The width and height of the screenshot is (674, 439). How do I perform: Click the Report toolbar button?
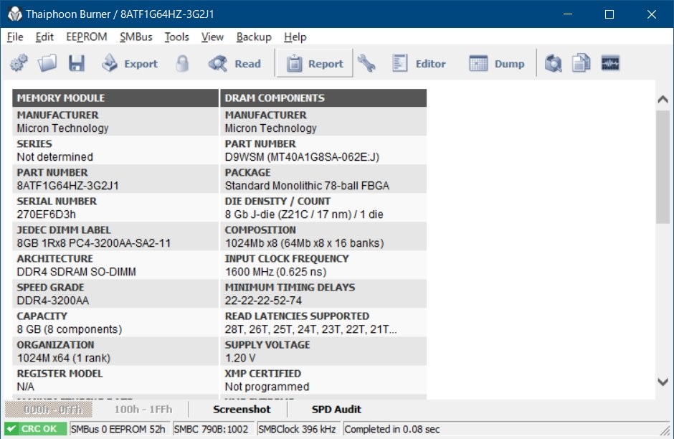point(315,64)
